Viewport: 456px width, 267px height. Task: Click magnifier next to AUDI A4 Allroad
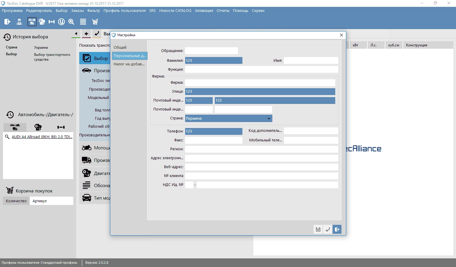[7, 137]
